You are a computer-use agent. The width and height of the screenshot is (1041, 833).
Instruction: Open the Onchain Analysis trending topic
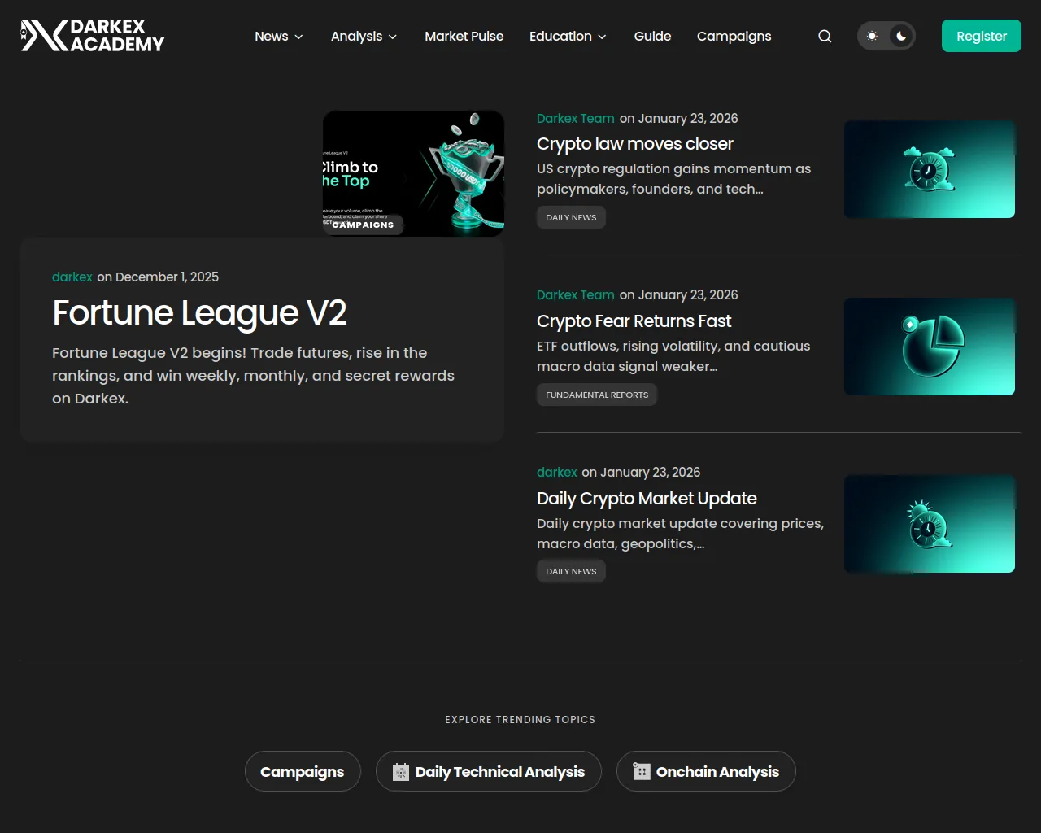pos(706,772)
